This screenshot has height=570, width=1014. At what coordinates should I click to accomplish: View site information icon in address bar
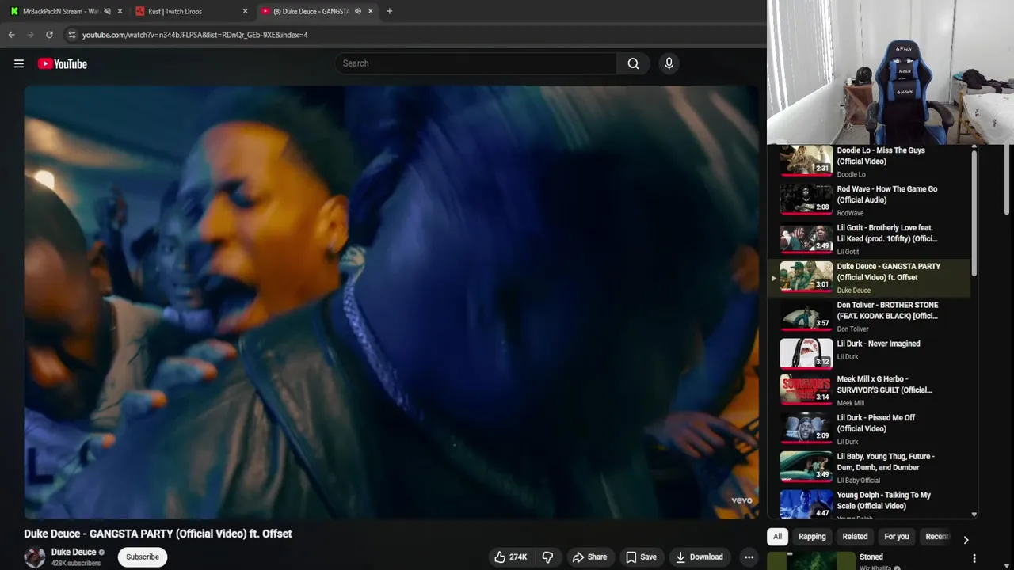[71, 35]
